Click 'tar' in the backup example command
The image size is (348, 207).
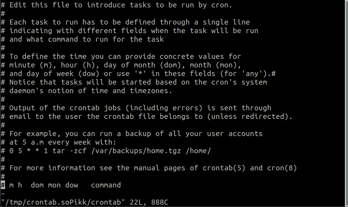(x=59, y=151)
